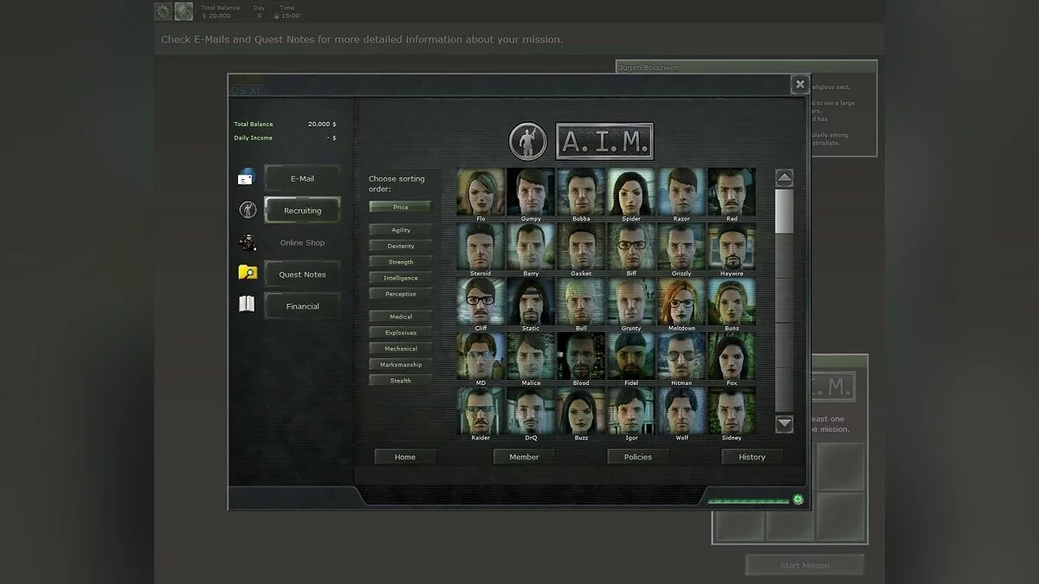Click the Online Shop masked figure icon

248,242
